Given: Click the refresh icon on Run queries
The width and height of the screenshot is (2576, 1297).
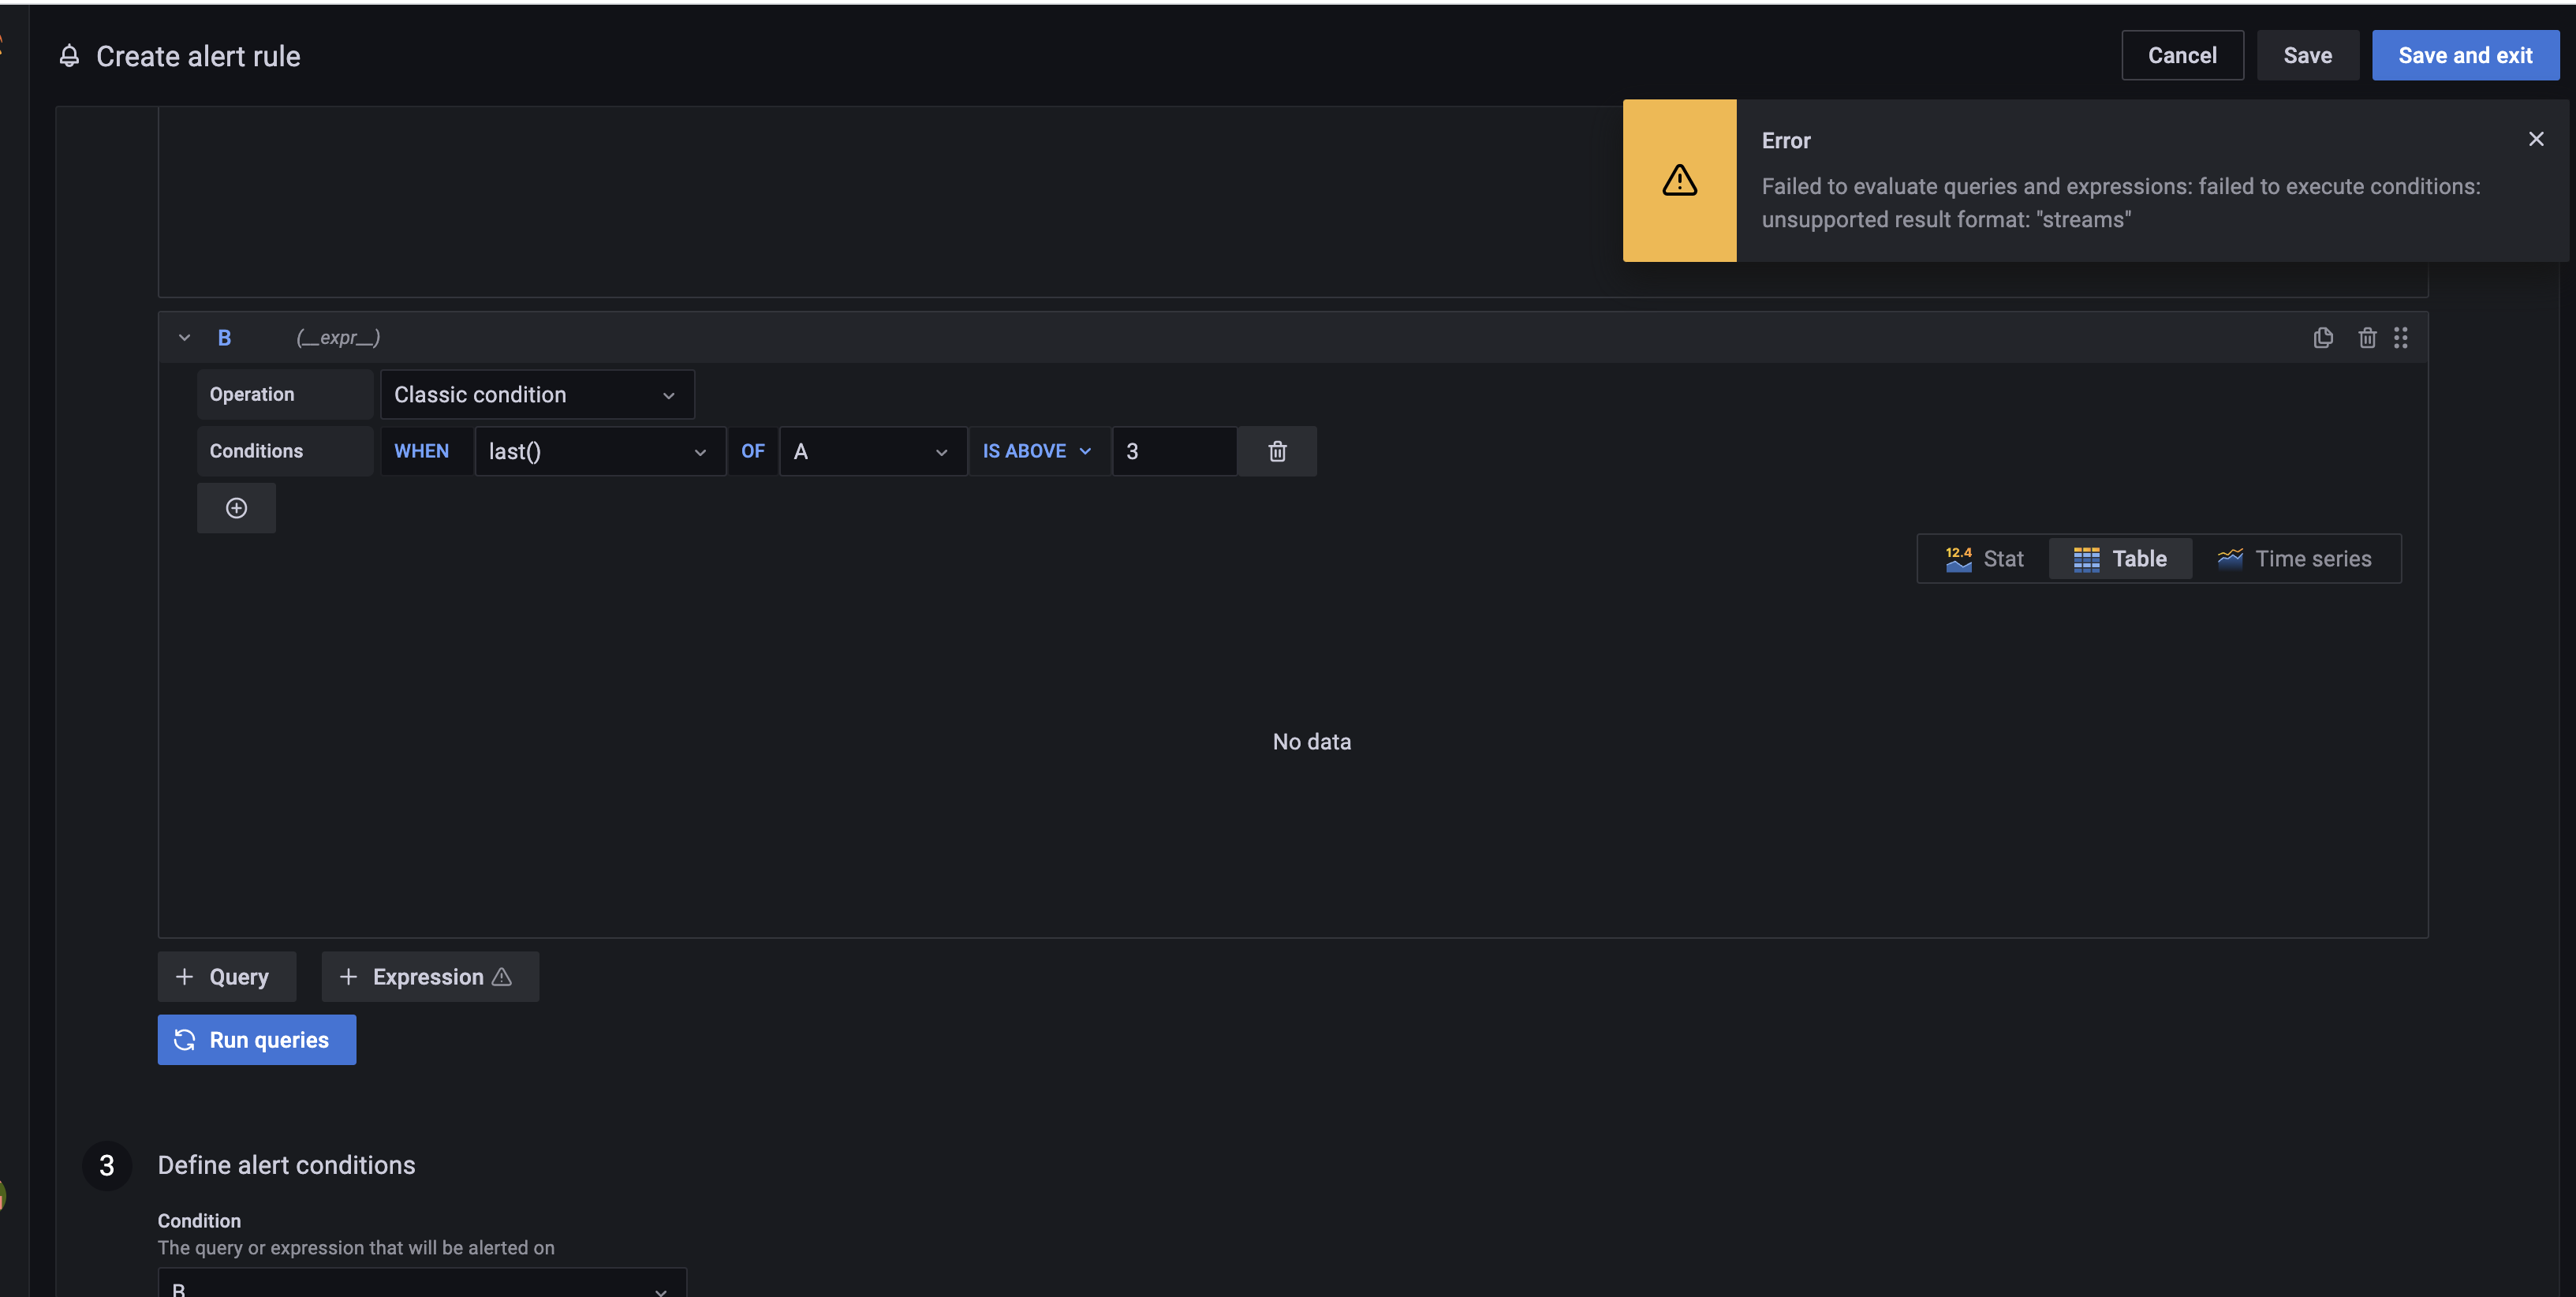Looking at the screenshot, I should [185, 1040].
